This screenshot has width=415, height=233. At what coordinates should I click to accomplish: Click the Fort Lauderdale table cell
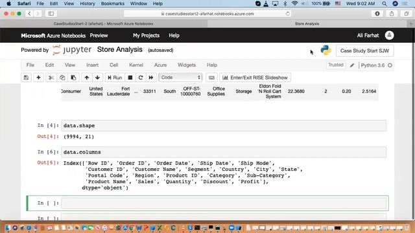tap(118, 91)
